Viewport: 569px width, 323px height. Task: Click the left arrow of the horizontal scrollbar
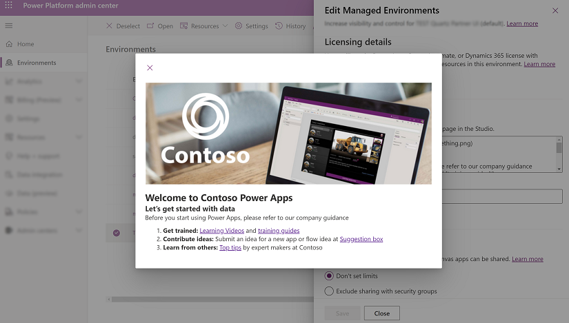coord(108,300)
